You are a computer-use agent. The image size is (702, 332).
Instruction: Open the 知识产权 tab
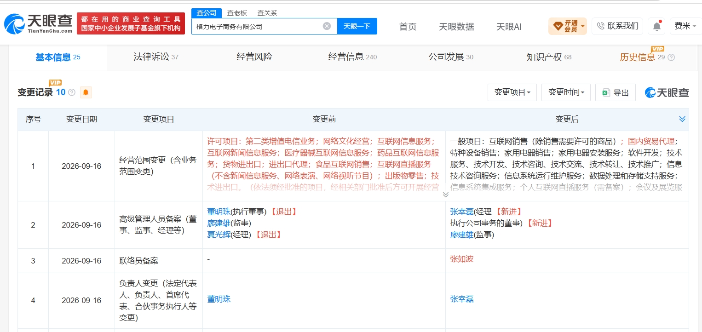point(549,57)
